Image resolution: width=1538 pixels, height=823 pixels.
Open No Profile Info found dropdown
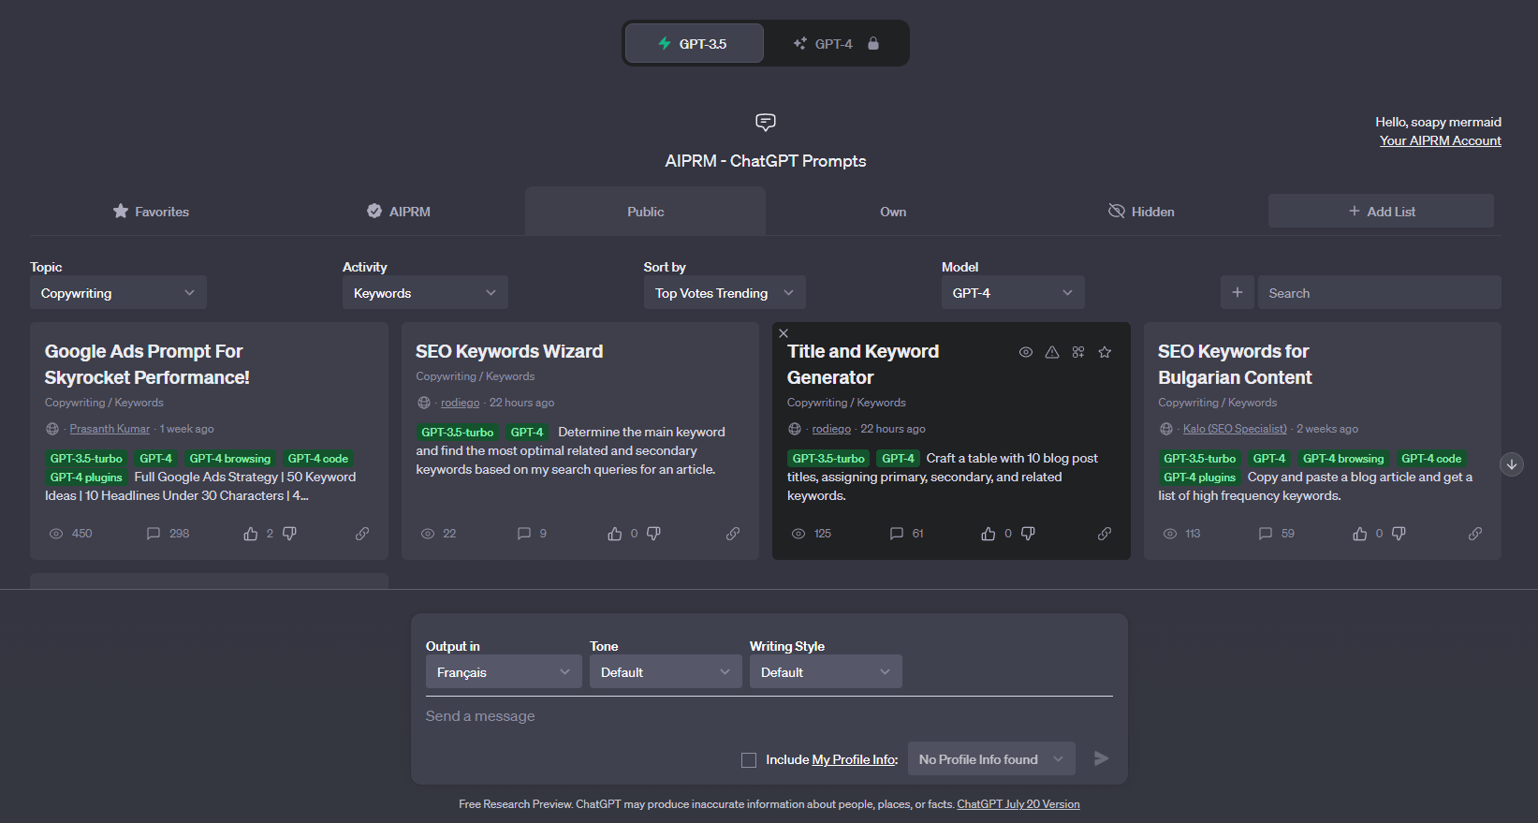[x=991, y=758]
